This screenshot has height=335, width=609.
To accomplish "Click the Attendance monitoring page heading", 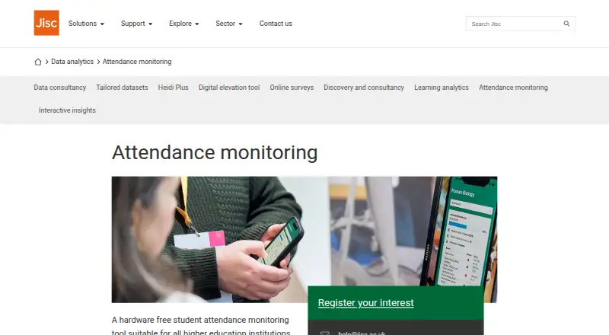I will pyautogui.click(x=215, y=152).
